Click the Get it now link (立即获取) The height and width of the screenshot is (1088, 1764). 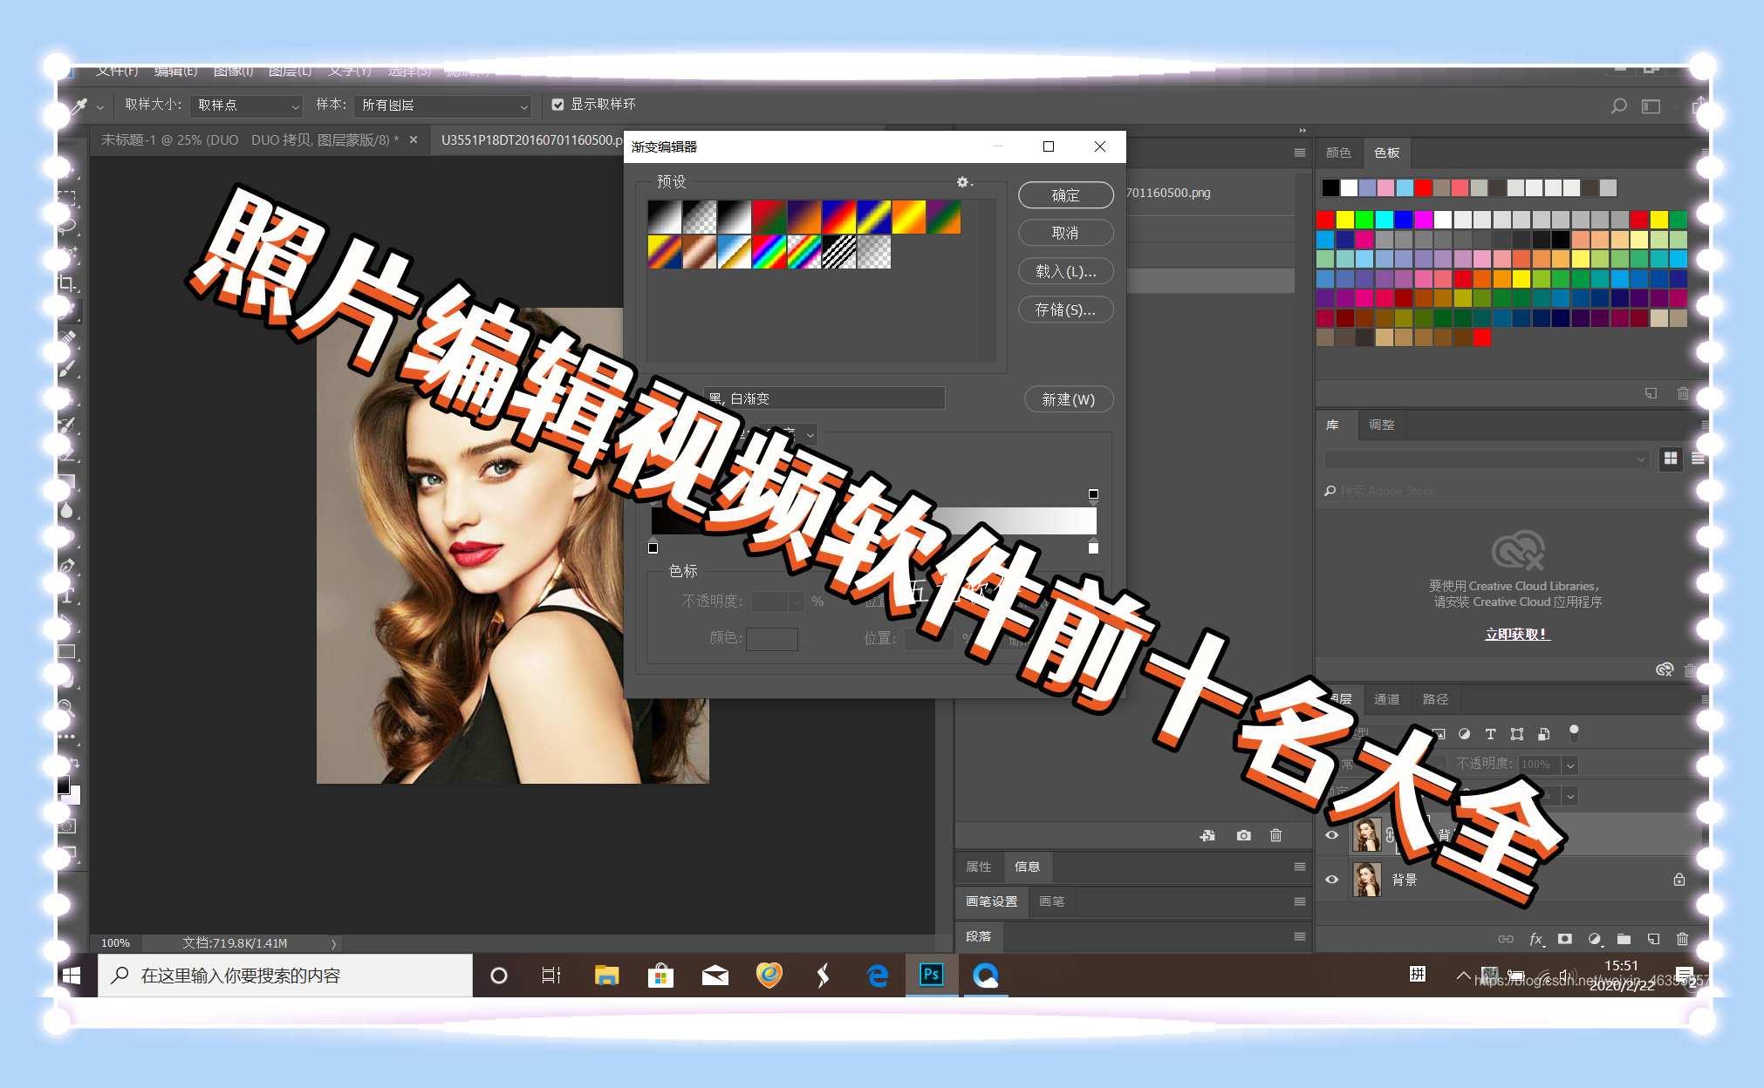point(1516,634)
